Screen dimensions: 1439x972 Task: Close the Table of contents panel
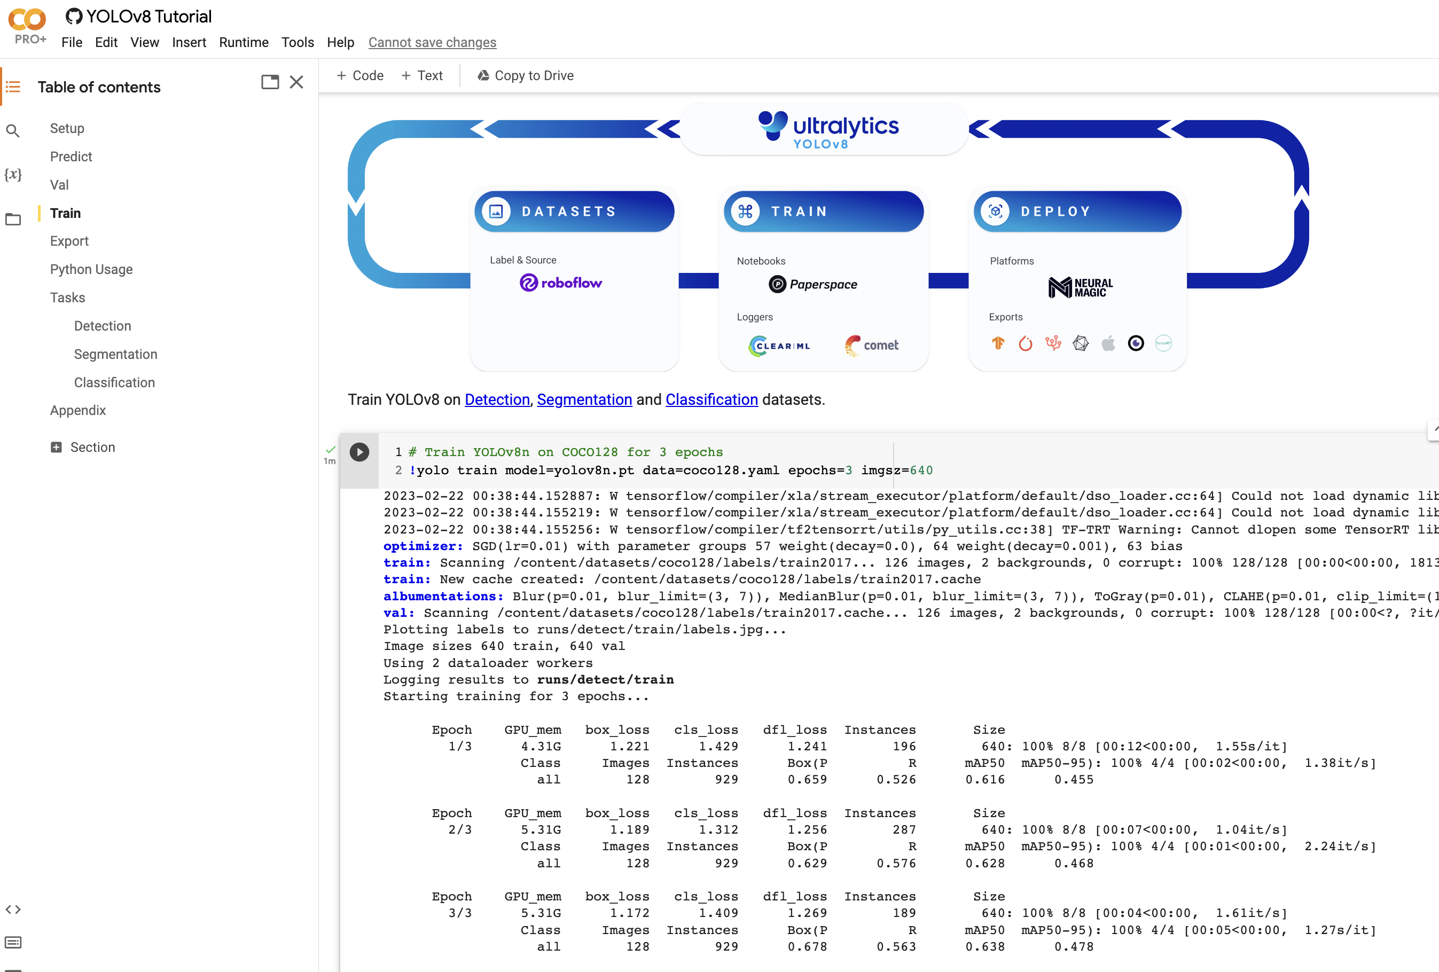pyautogui.click(x=296, y=82)
